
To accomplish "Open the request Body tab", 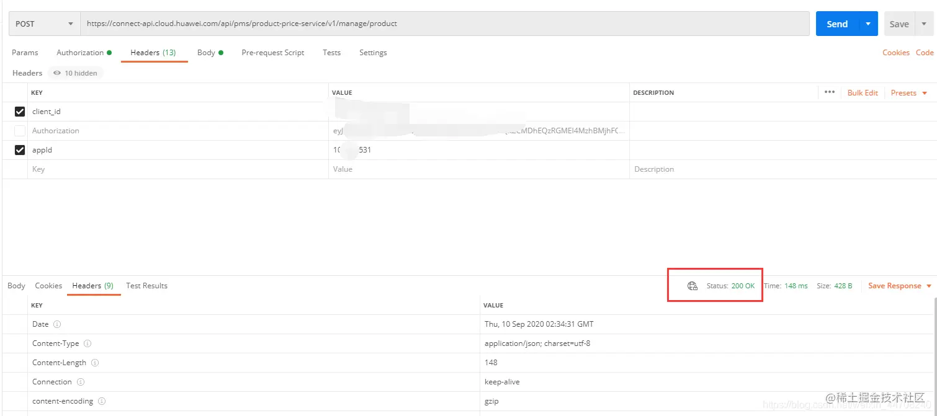I will coord(210,53).
